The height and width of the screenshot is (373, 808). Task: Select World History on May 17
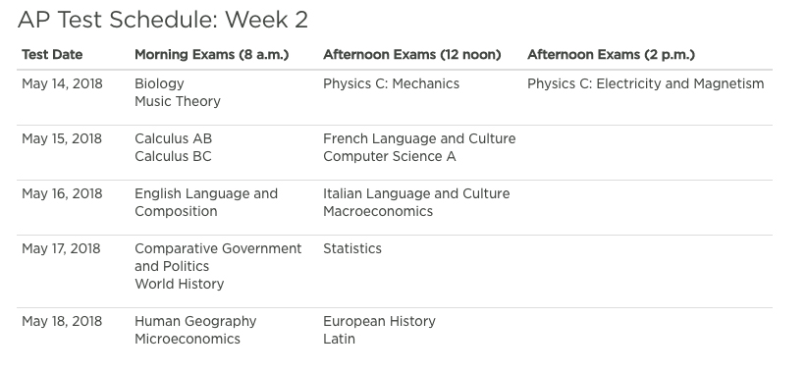tap(180, 284)
